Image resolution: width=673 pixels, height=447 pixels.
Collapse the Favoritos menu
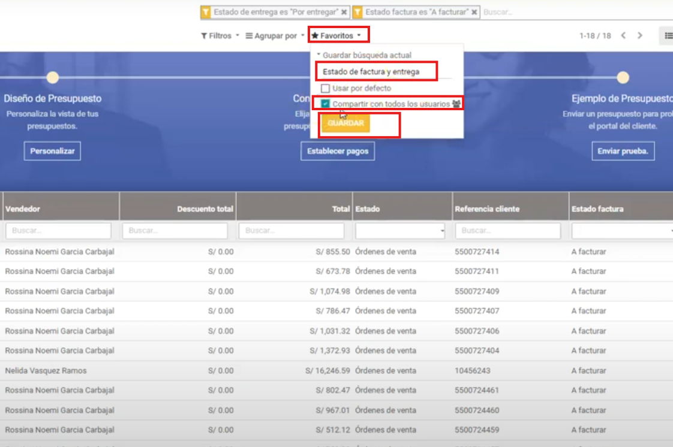click(336, 36)
